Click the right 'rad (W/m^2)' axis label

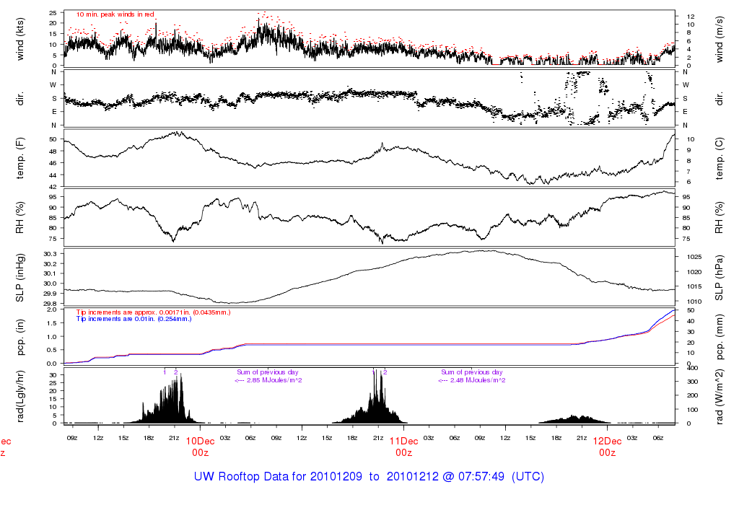(x=719, y=396)
